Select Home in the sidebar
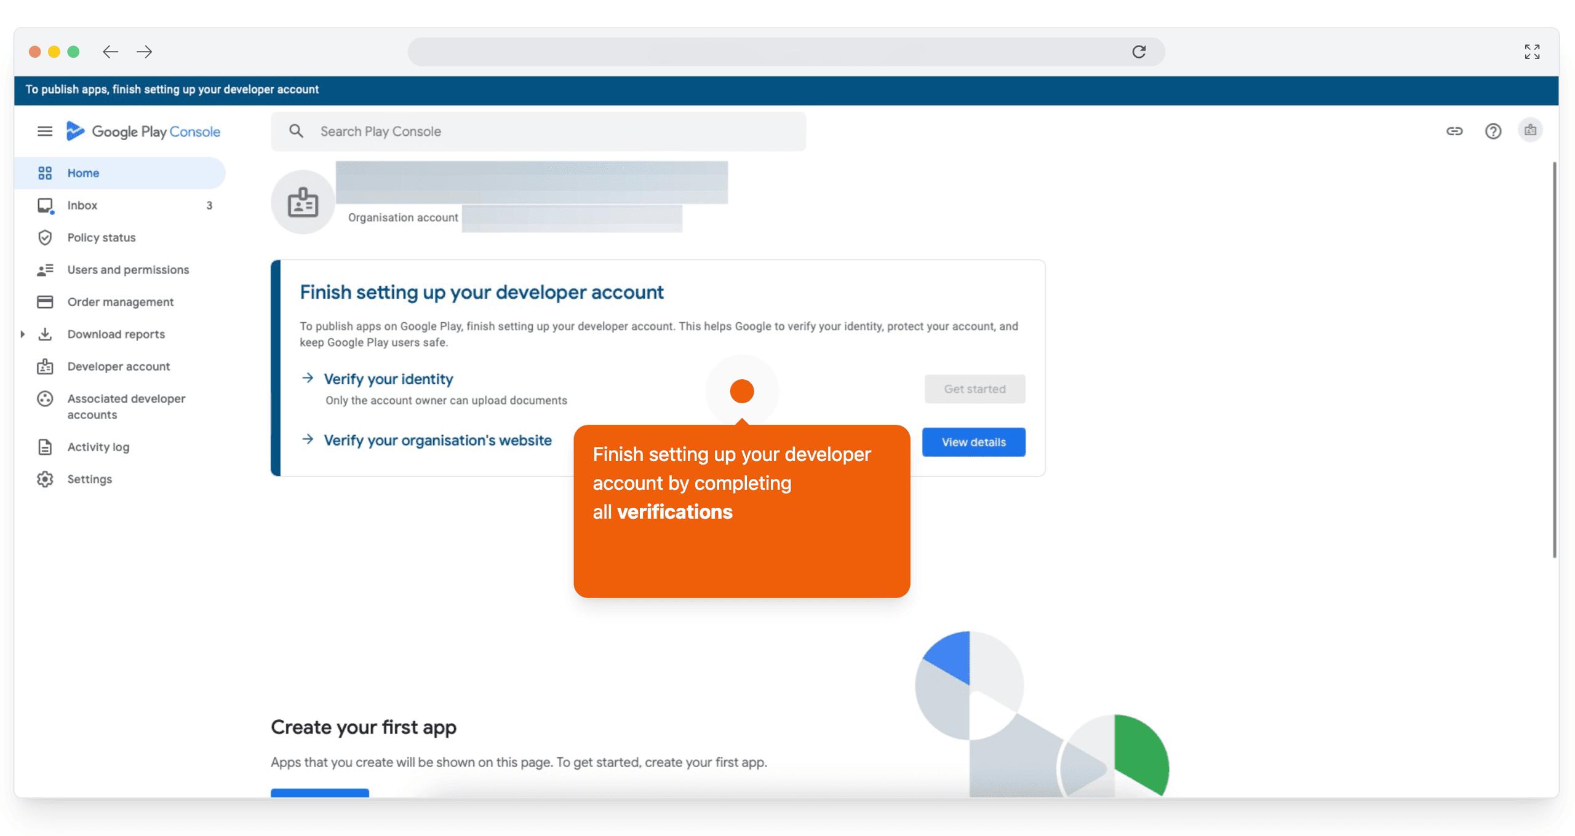1575x836 pixels. click(83, 173)
